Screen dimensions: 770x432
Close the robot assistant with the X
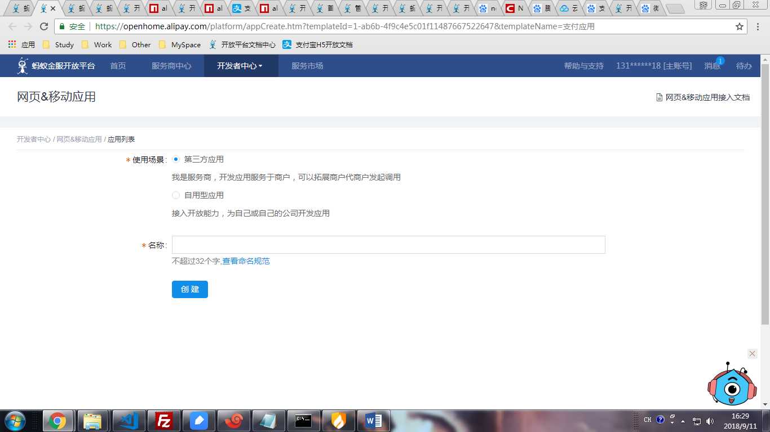click(752, 353)
